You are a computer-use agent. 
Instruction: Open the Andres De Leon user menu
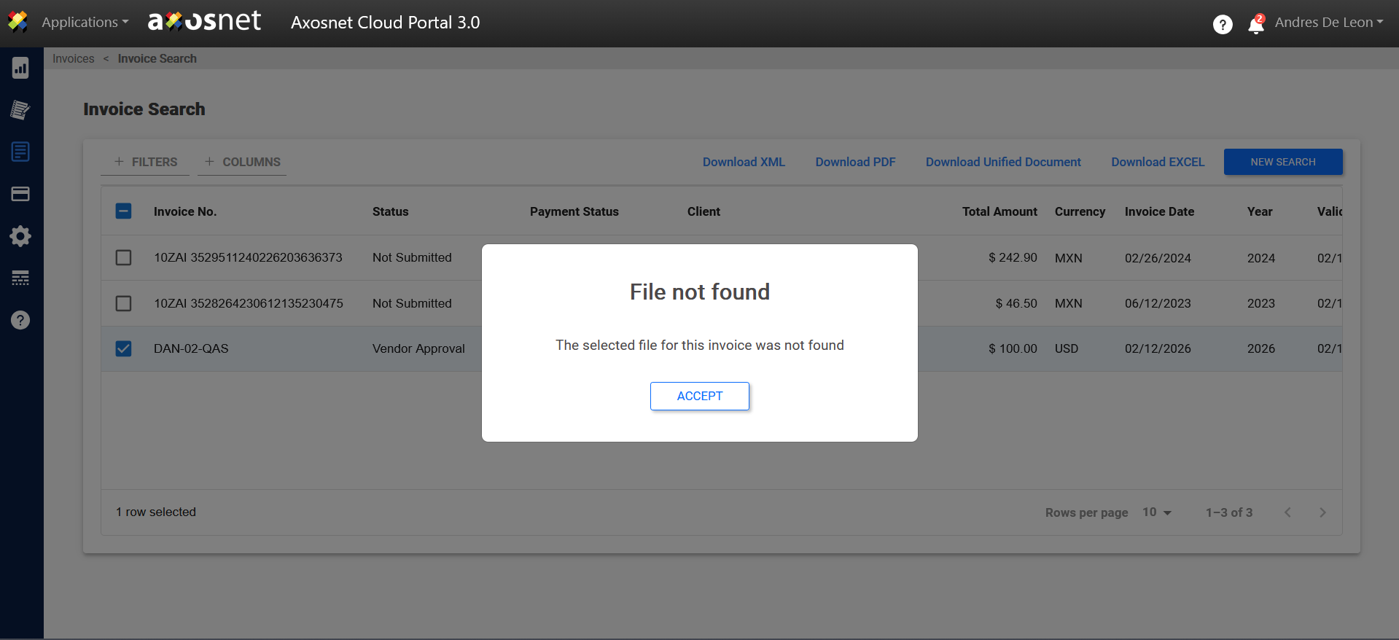click(1328, 23)
